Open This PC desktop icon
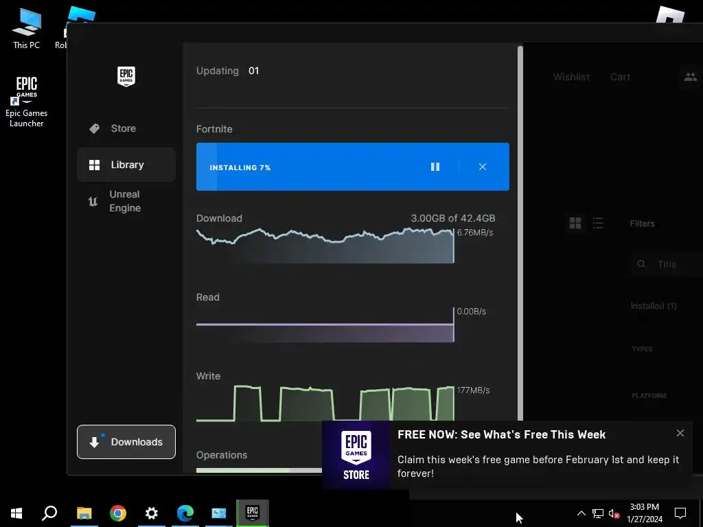The image size is (703, 527). [27, 29]
